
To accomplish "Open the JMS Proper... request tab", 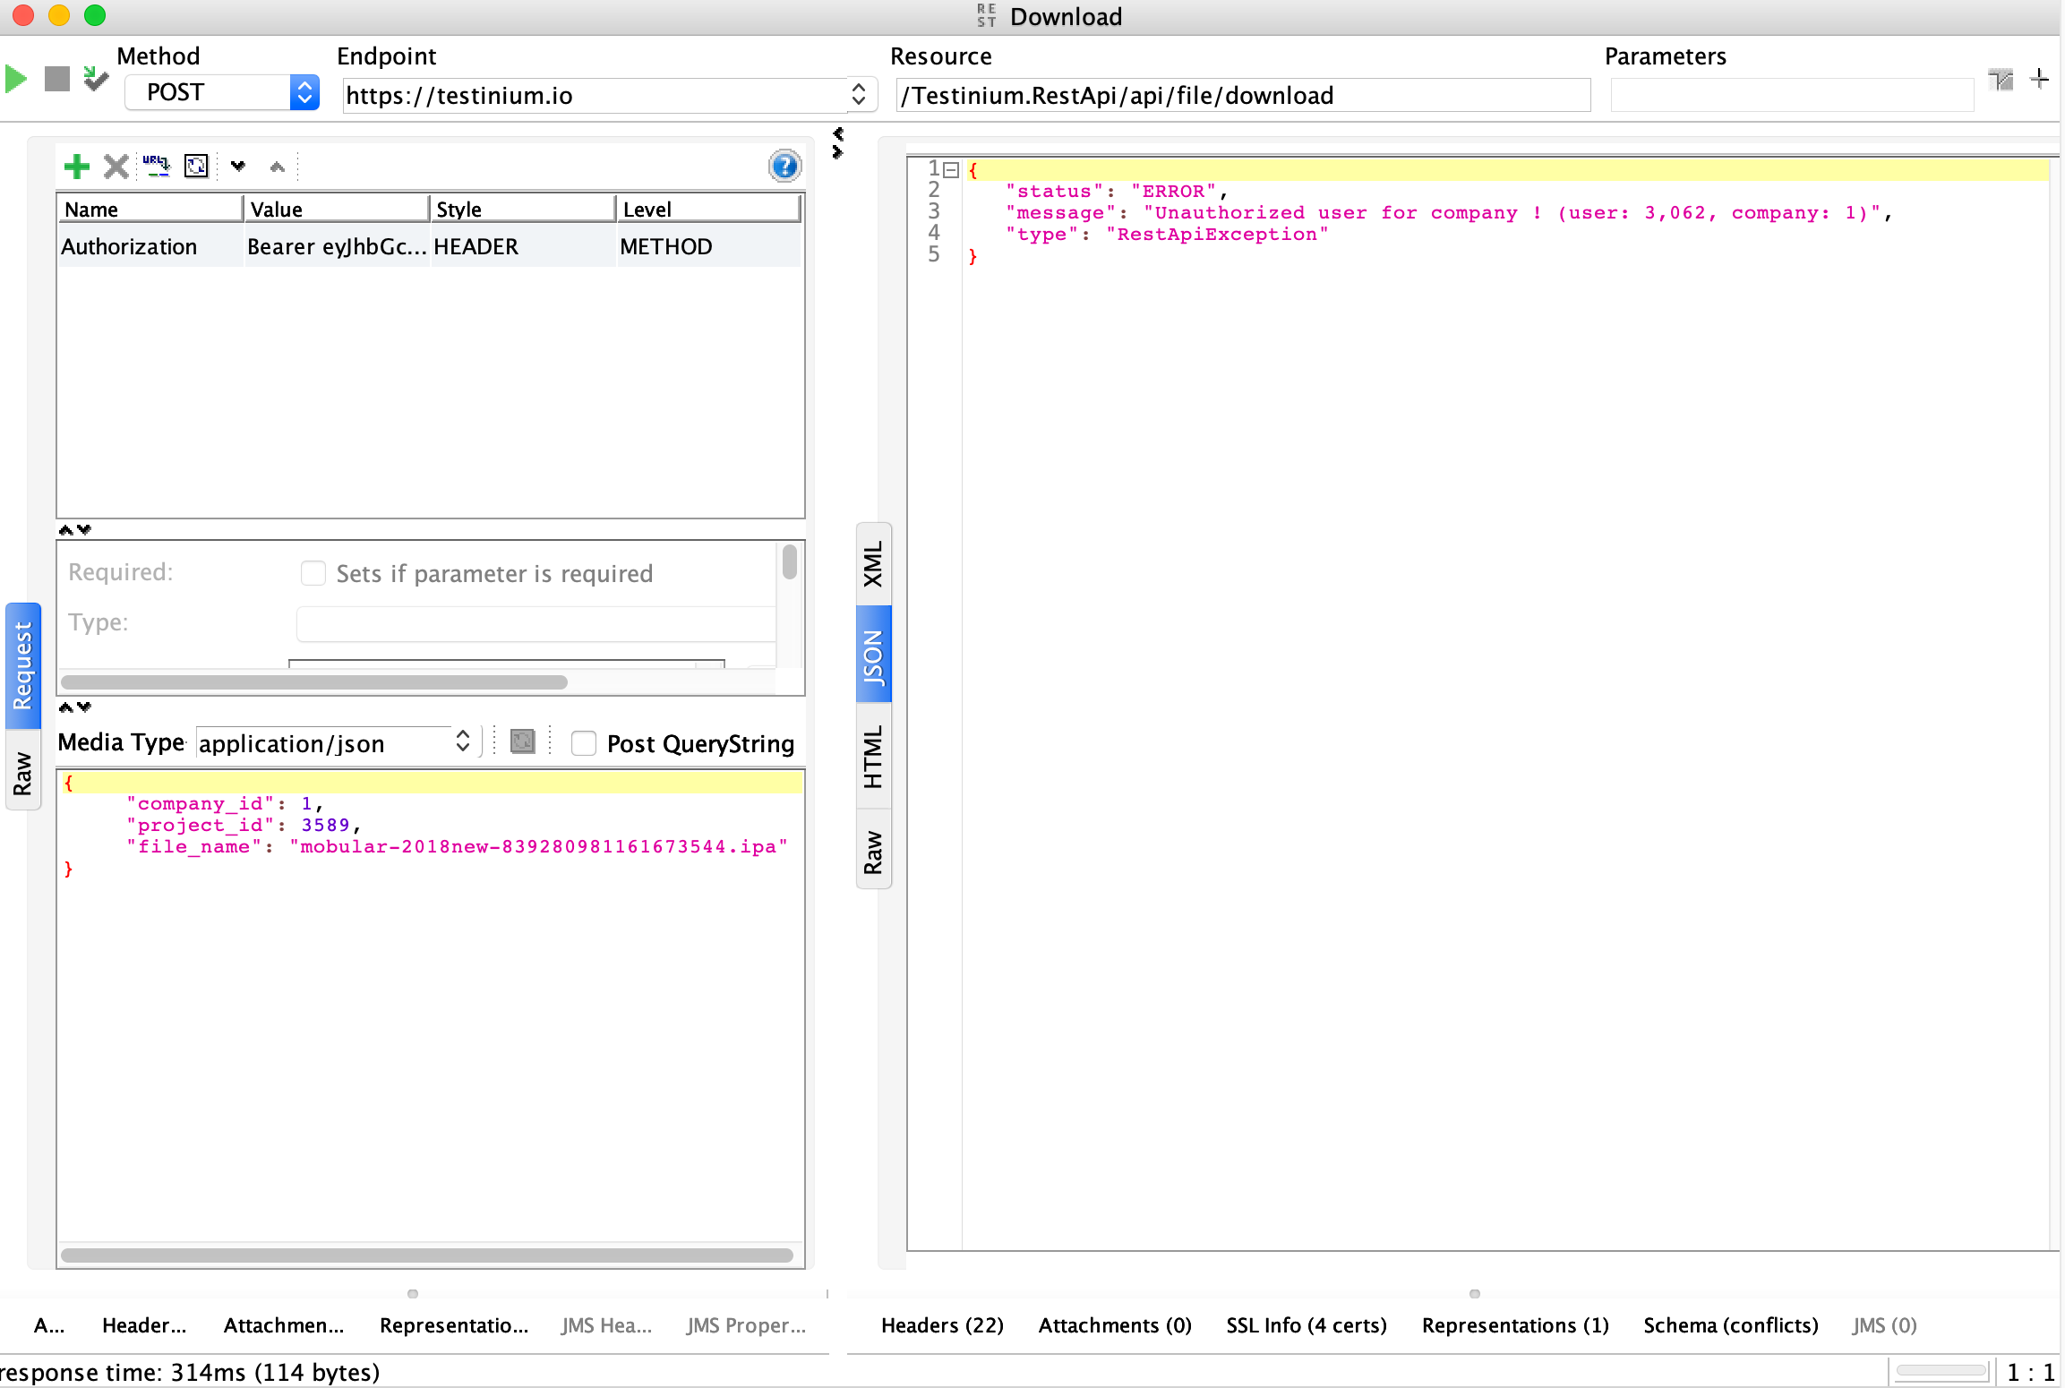I will [747, 1325].
